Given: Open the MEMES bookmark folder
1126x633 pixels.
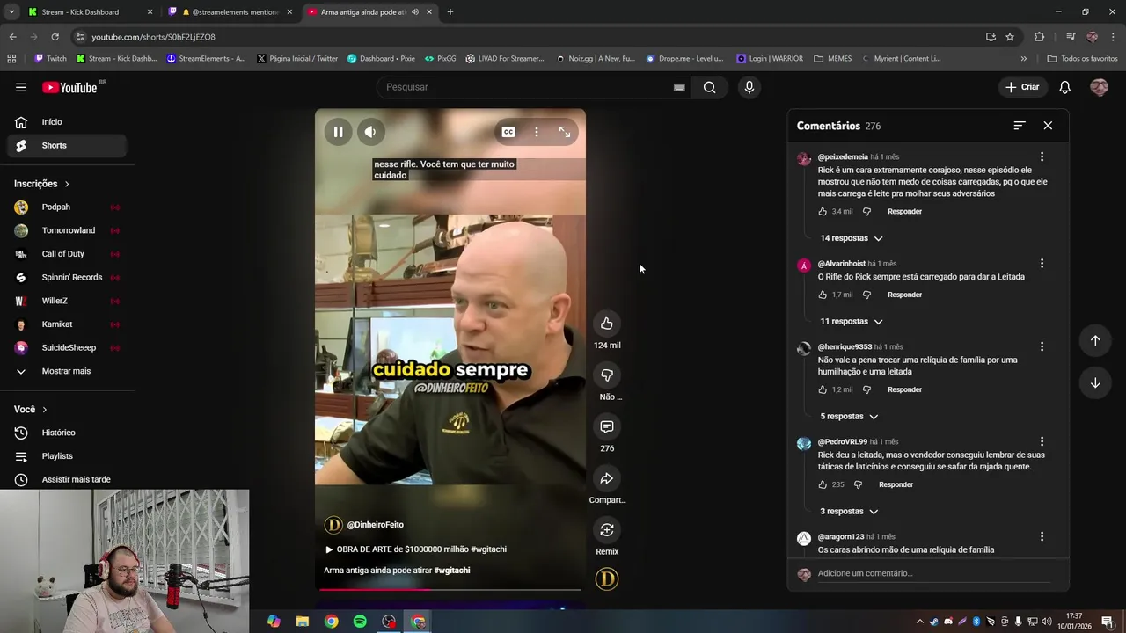Looking at the screenshot, I should pyautogui.click(x=833, y=59).
